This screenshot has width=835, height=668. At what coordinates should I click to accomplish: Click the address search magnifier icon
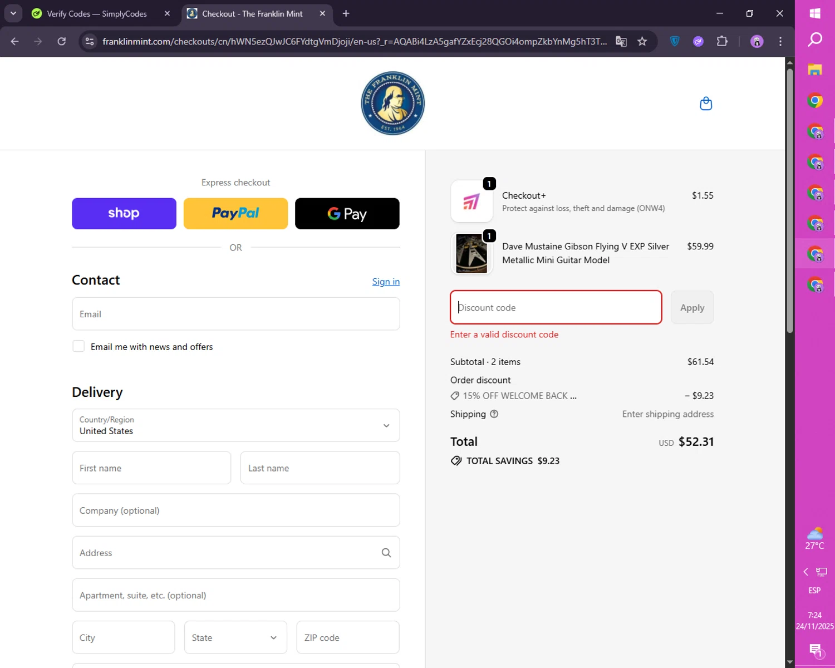386,553
